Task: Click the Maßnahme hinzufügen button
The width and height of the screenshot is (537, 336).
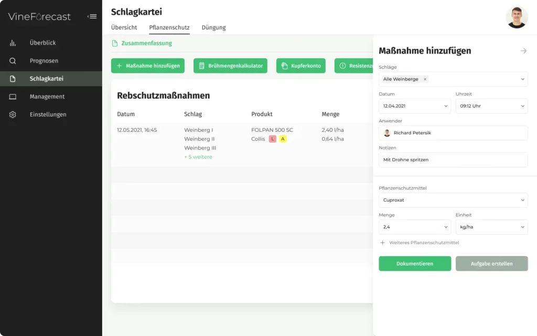Action: click(147, 66)
